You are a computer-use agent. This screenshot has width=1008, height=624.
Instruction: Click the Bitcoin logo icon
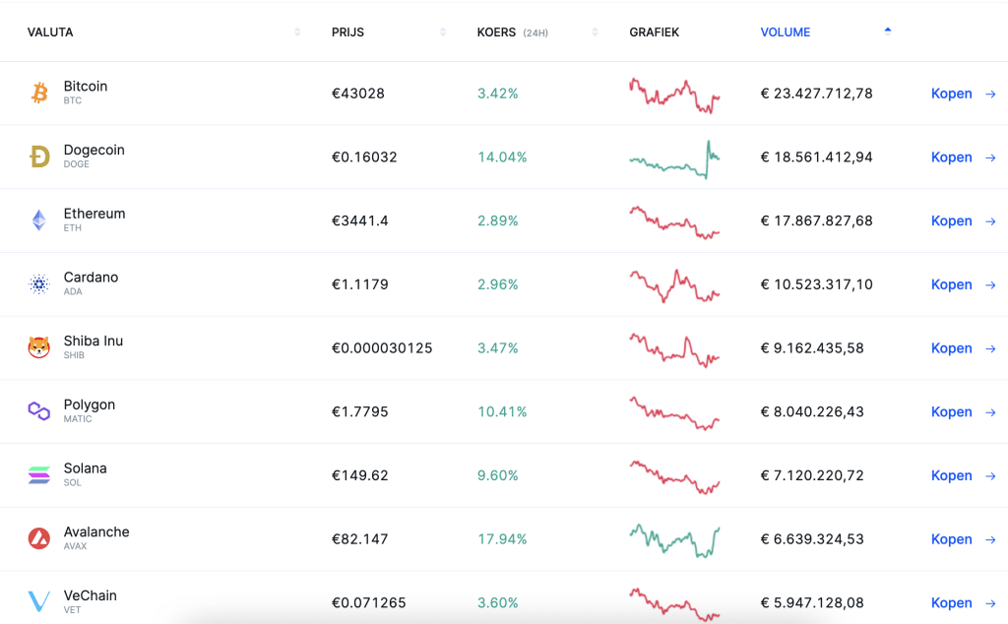[x=39, y=93]
